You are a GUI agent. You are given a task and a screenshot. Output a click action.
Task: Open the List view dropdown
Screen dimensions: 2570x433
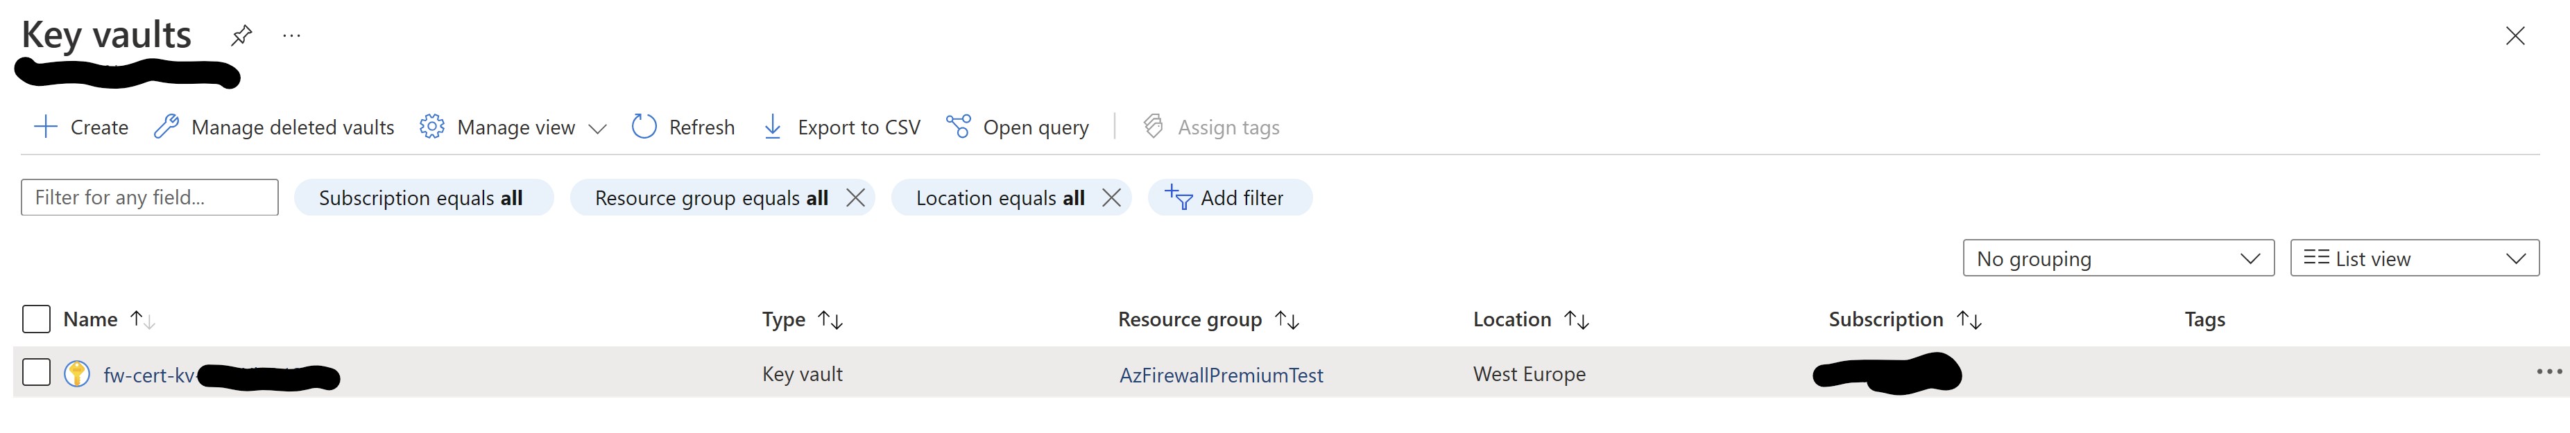point(2413,259)
